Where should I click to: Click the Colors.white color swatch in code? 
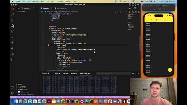click(65, 60)
